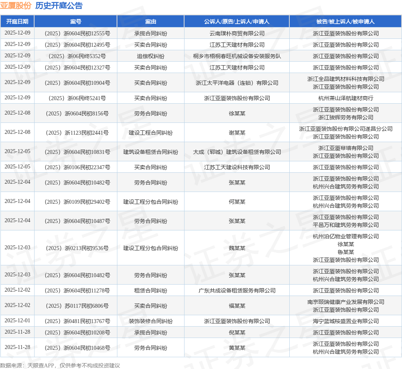This screenshot has width=402, height=369.
Task: Click defendant 浙江亚厦幕墙有限公司
Action: 345,148
